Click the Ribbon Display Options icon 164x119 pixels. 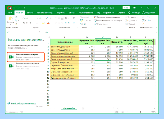point(134,8)
